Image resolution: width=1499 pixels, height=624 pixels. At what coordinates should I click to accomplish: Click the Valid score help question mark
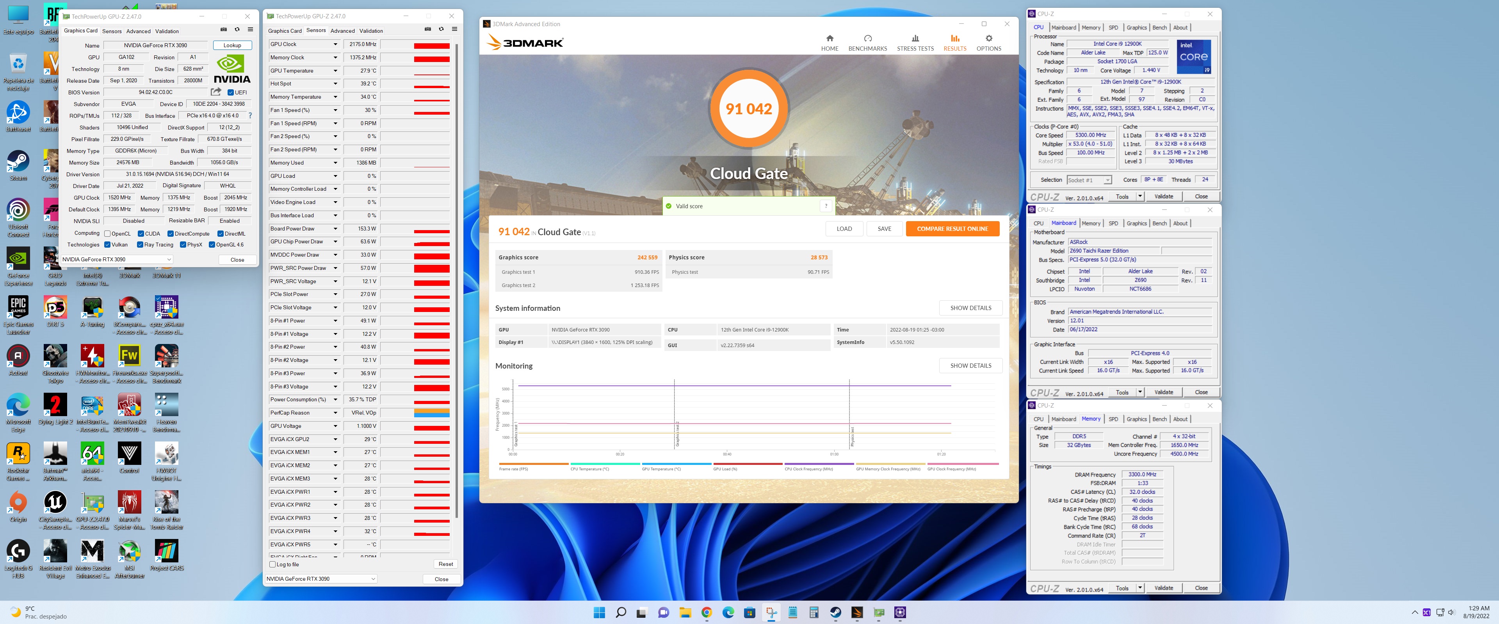pyautogui.click(x=826, y=206)
